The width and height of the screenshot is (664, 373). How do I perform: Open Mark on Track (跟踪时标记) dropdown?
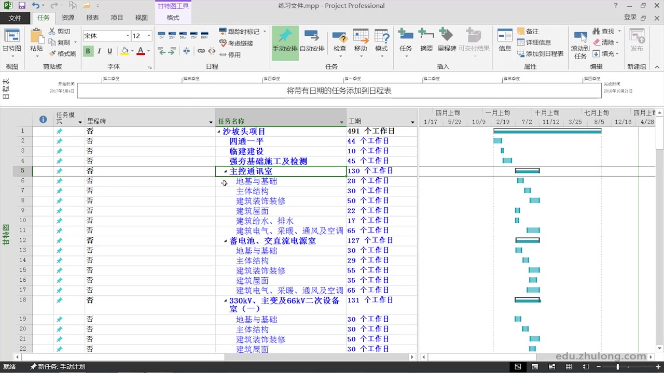tap(265, 32)
